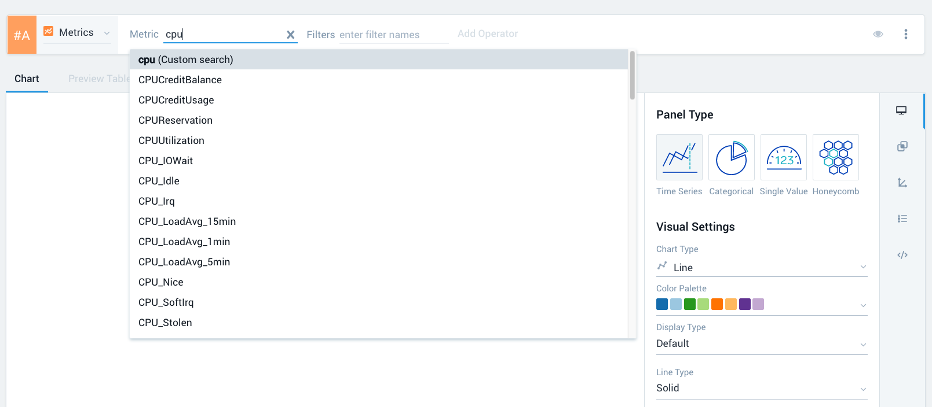Open the axes settings sidebar icon
The image size is (932, 407).
click(x=902, y=183)
